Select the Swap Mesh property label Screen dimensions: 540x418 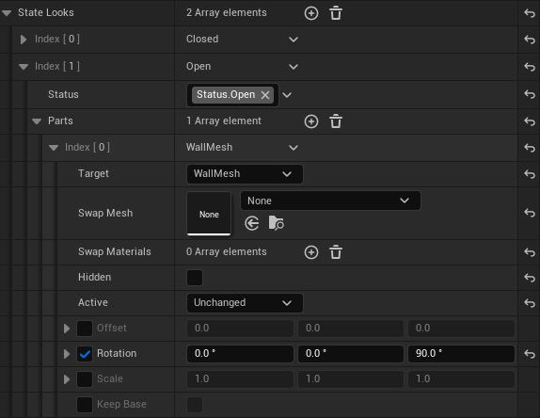(105, 213)
